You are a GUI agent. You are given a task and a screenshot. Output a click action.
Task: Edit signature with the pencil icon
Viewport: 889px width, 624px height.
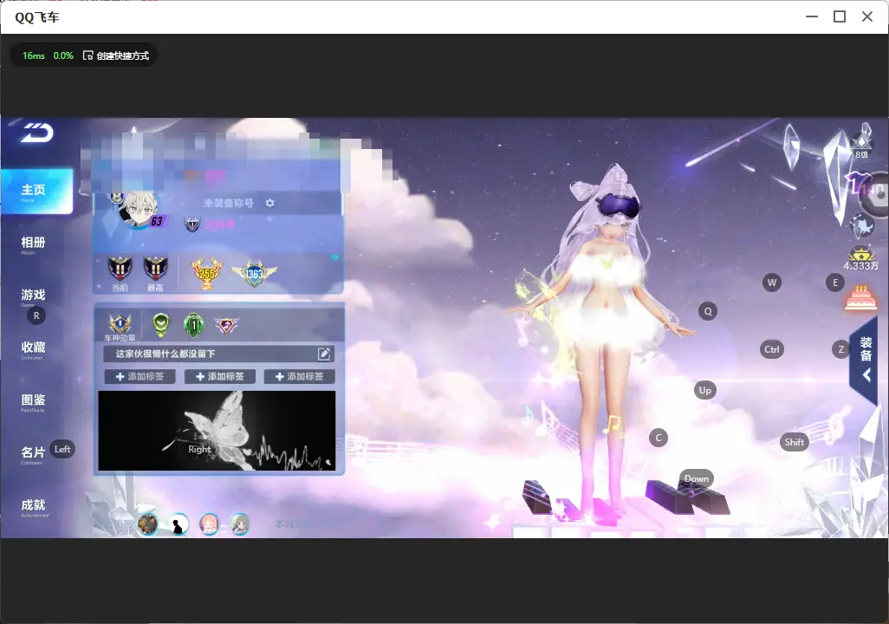tap(324, 354)
